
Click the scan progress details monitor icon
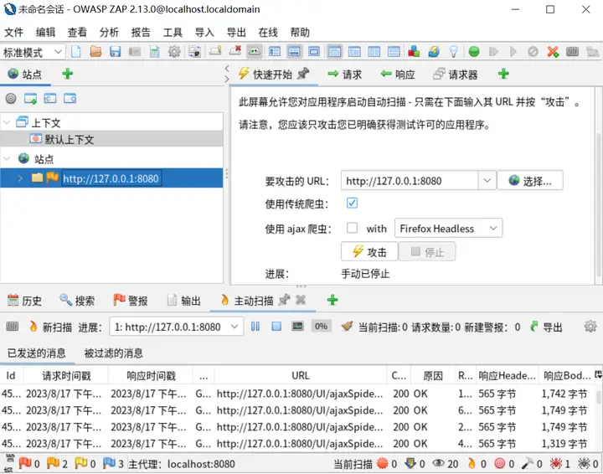[x=297, y=327]
